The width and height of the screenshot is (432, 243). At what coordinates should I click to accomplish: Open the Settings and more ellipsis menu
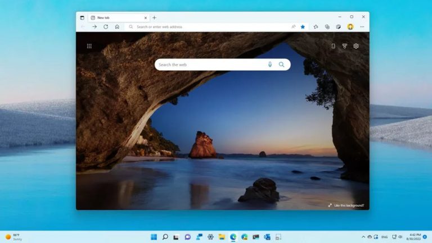pos(362,27)
